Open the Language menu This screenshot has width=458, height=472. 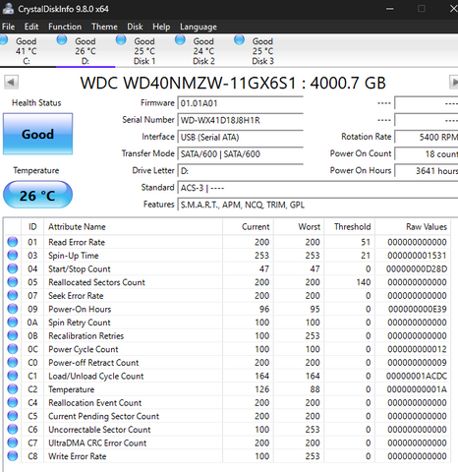[199, 27]
